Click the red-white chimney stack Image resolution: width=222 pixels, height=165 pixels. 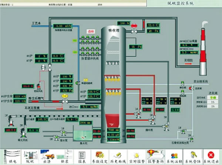(x=203, y=52)
